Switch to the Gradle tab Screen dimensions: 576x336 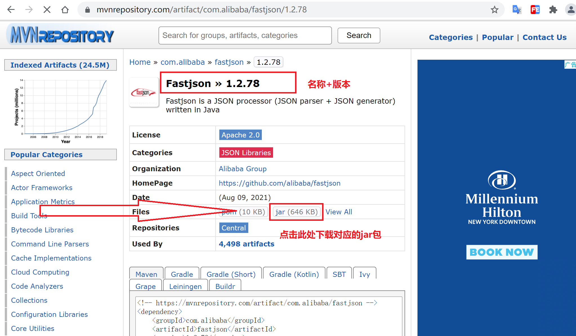(x=182, y=274)
